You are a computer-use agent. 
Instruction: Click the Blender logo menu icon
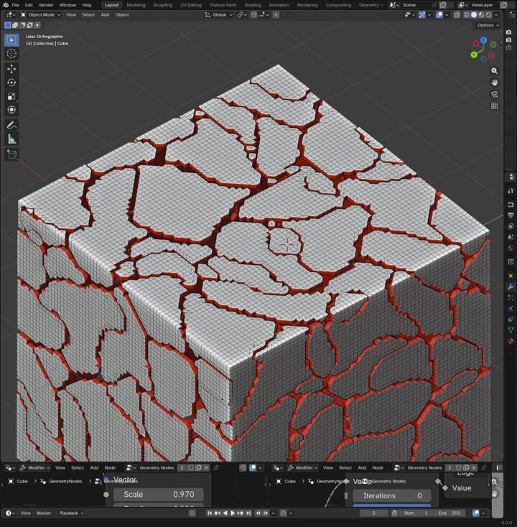(5, 5)
